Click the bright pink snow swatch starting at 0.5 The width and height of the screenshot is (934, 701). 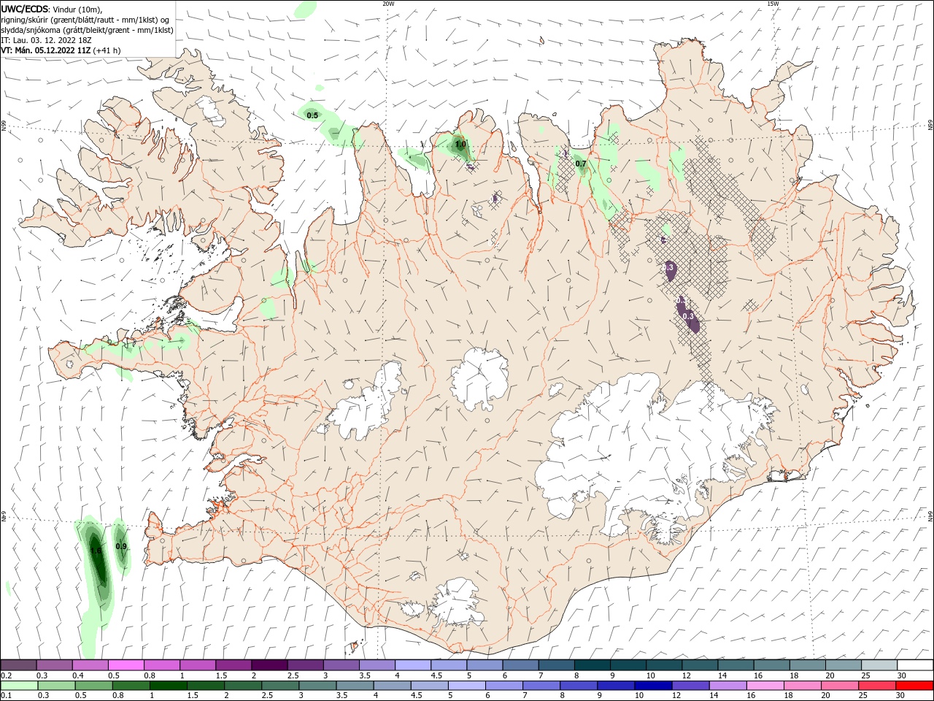(126, 664)
